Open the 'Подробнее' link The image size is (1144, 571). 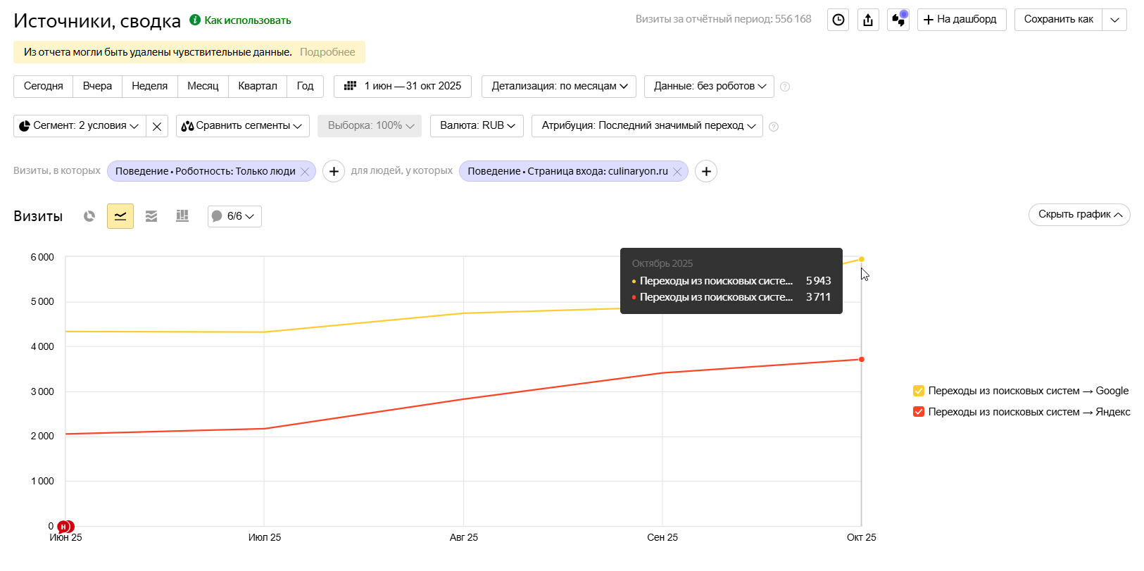point(327,52)
